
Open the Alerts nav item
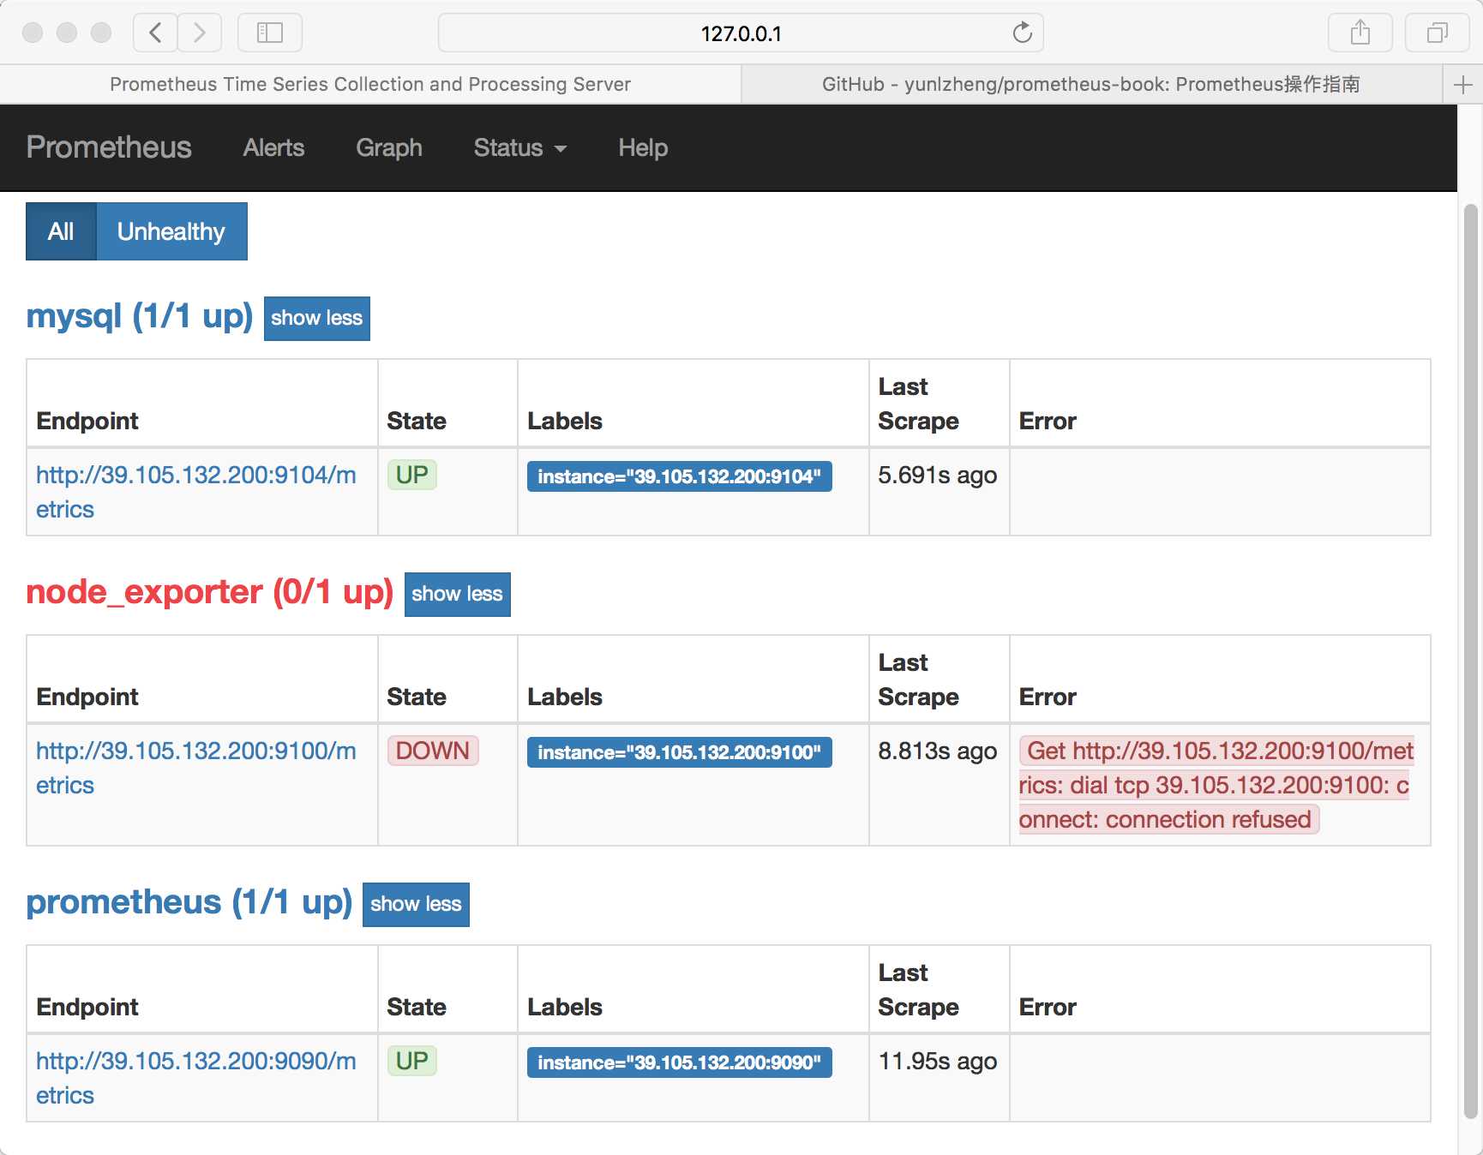[x=273, y=147]
